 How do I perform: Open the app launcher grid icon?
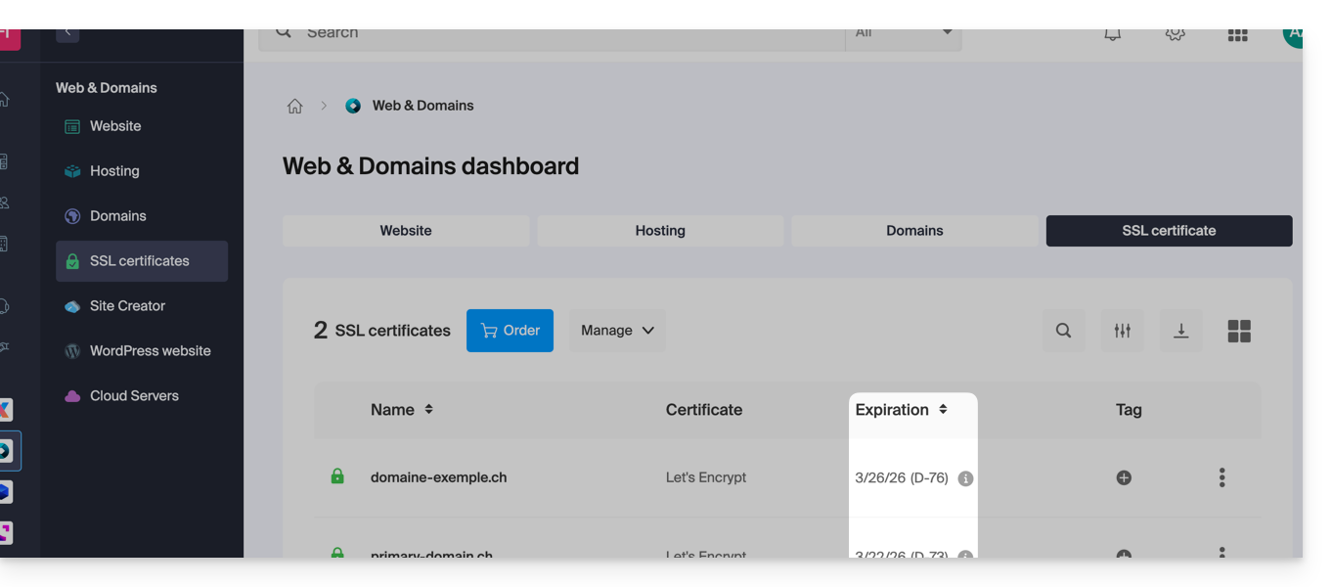[x=1237, y=32]
